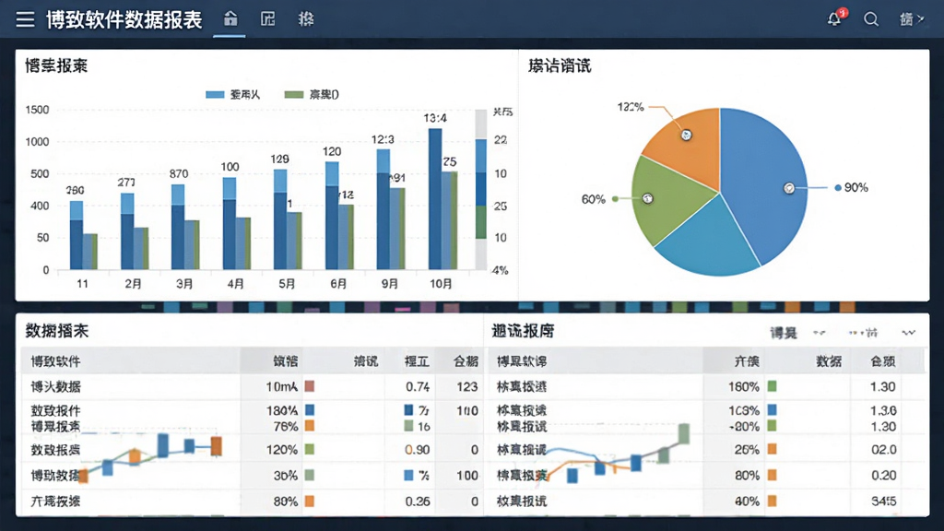
Task: Click the green swatch next to 120%
Action: (310, 449)
